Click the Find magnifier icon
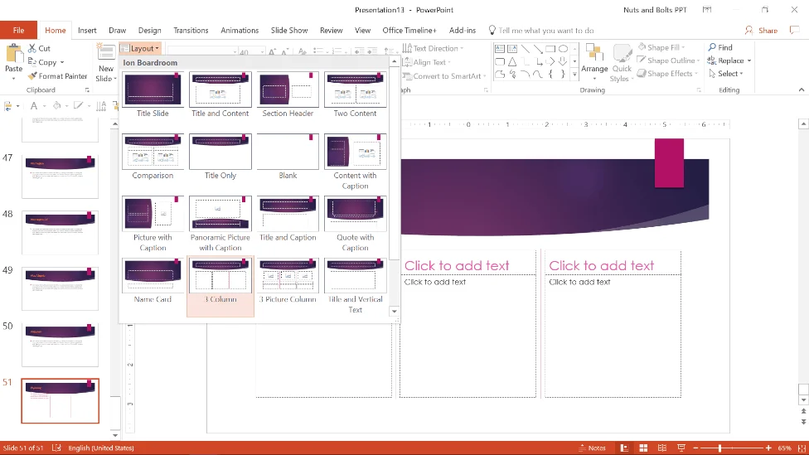 coord(712,47)
